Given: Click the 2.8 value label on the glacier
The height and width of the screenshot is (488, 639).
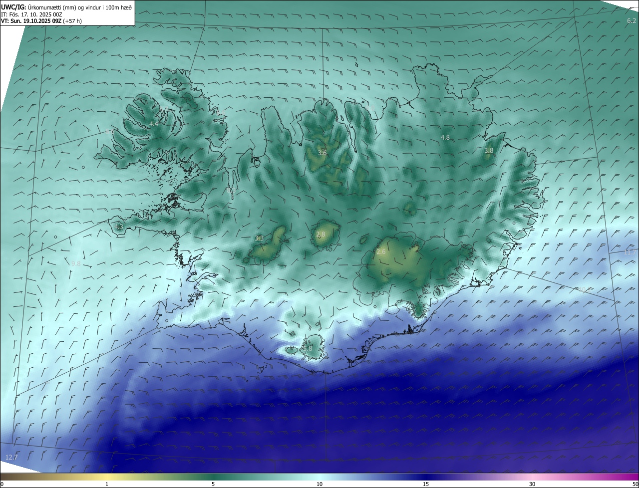Looking at the screenshot, I should (x=320, y=234).
